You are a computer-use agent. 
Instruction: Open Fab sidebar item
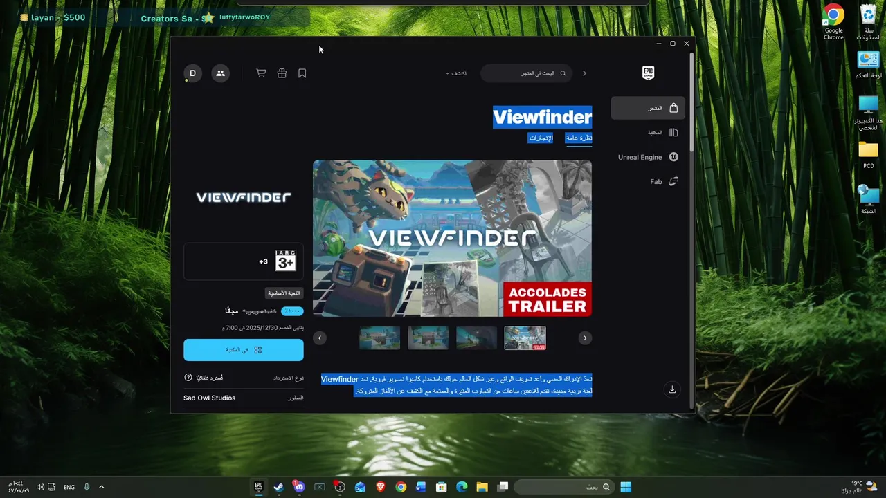[648, 182]
